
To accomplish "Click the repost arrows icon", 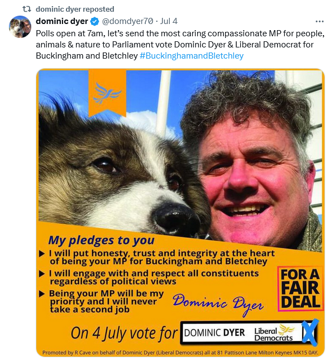I will coord(27,9).
